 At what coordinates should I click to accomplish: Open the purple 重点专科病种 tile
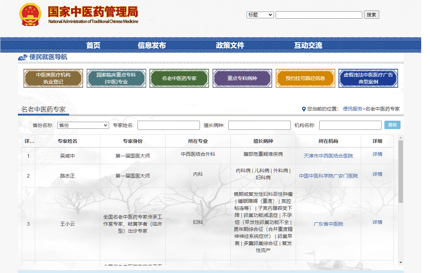(242, 78)
